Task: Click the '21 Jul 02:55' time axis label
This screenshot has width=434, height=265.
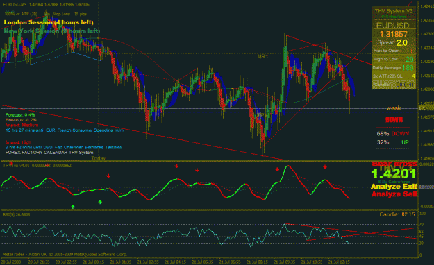Action: tap(148, 262)
